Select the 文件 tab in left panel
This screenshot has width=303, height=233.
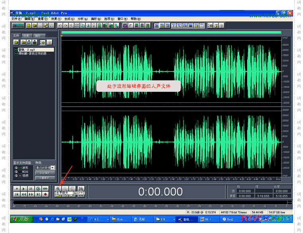point(16,36)
